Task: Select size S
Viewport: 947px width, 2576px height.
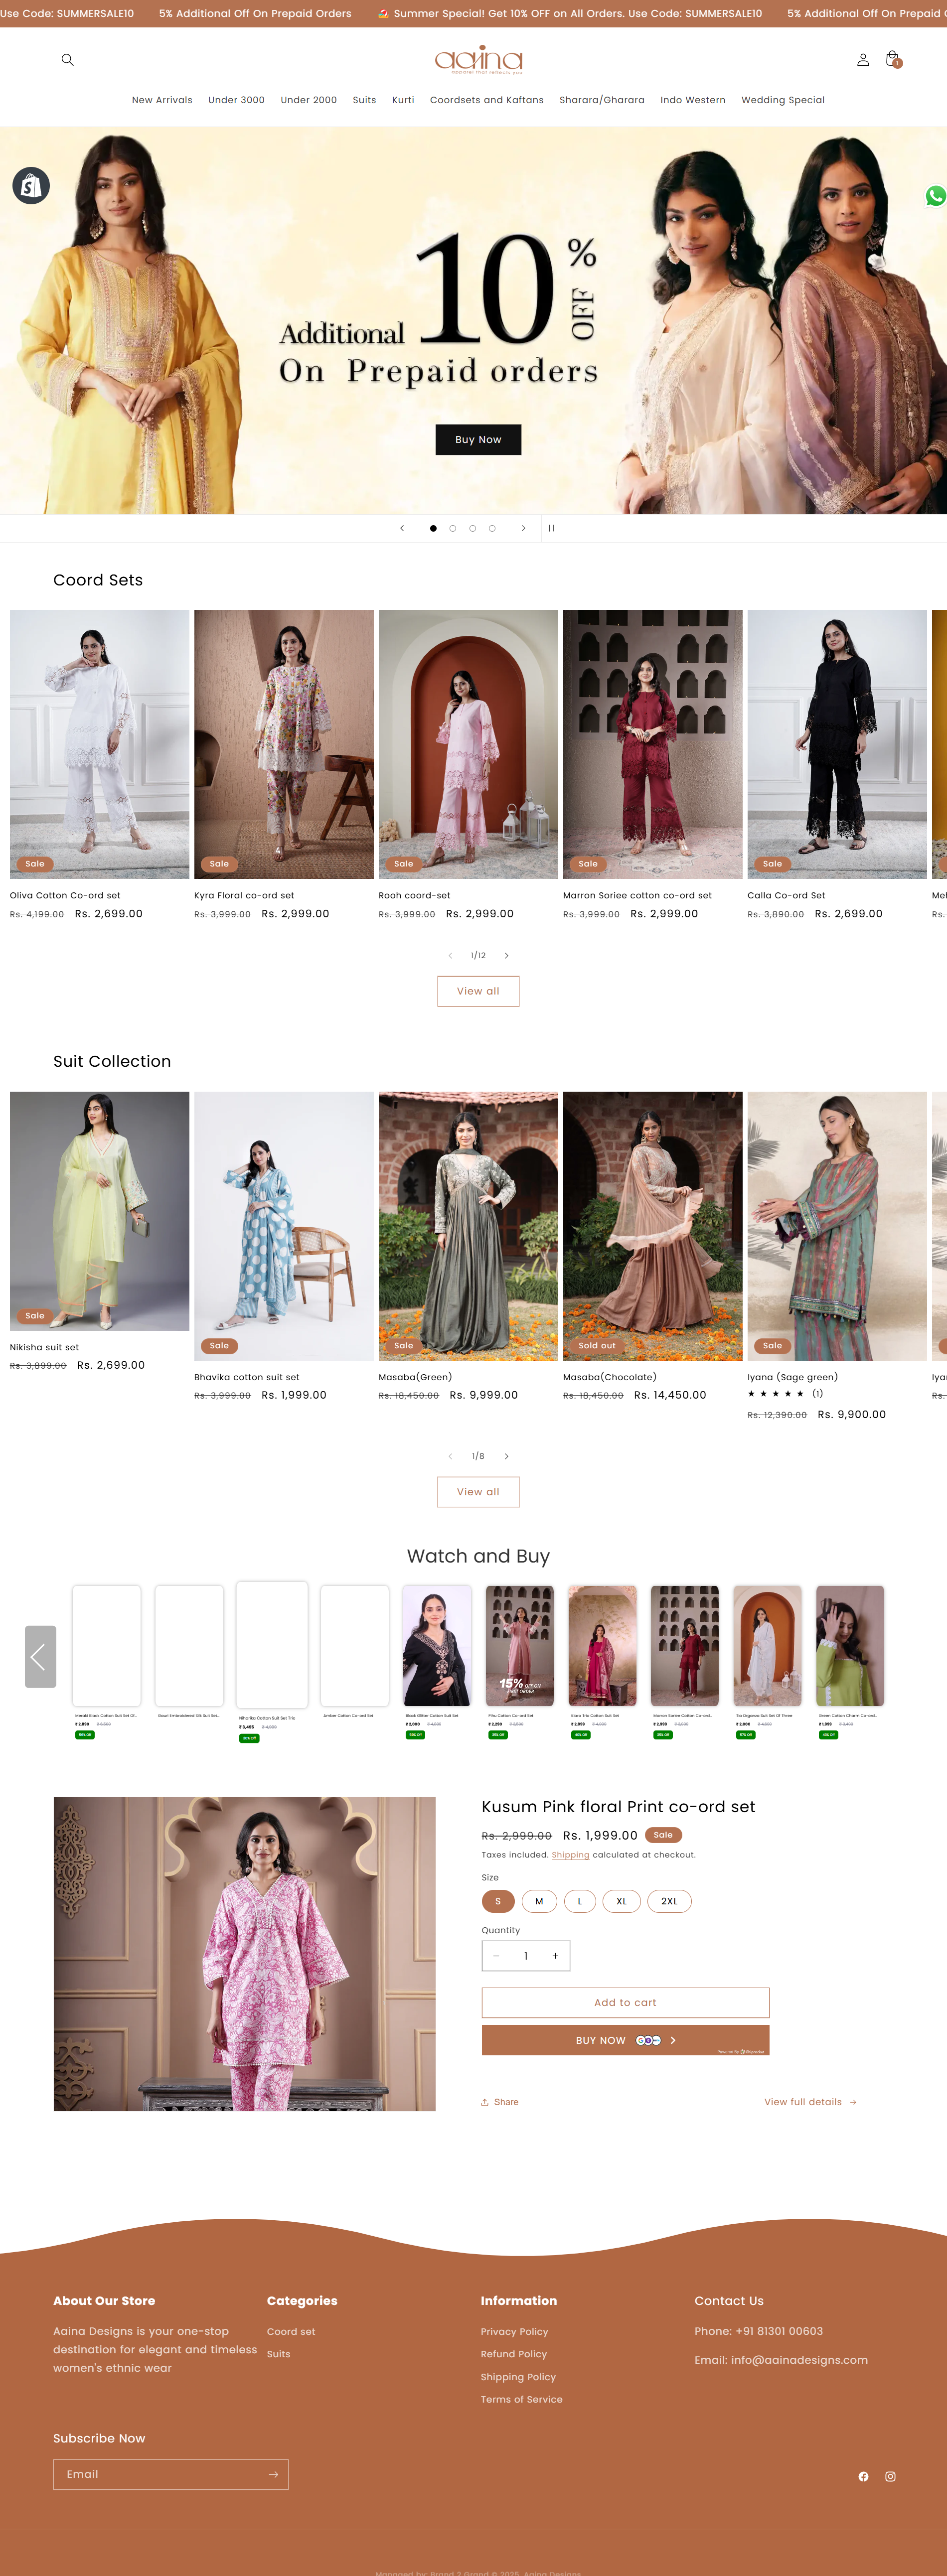Action: 498,1901
